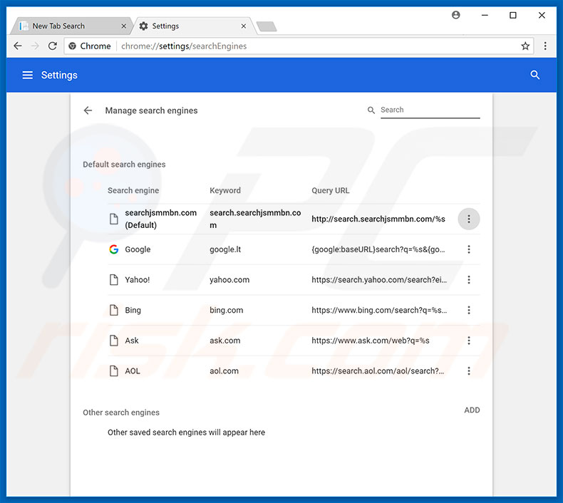Screen dimensions: 563x503
Task: Click the user profile icon in the title bar
Action: click(455, 15)
